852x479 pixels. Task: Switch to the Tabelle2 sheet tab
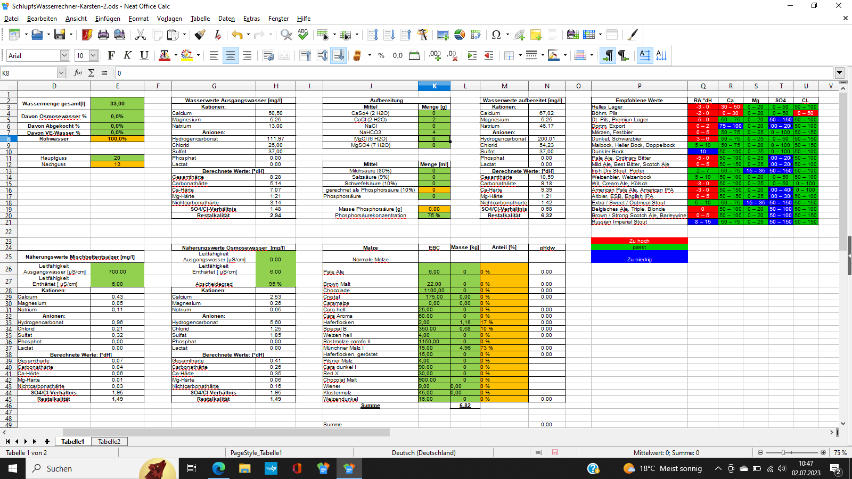point(109,442)
